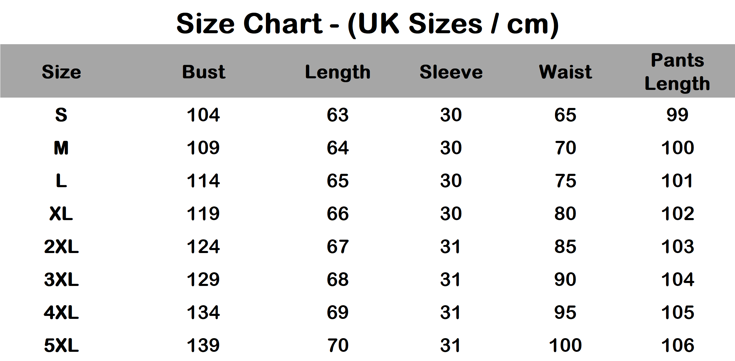Select the XL size row label

pos(61,214)
